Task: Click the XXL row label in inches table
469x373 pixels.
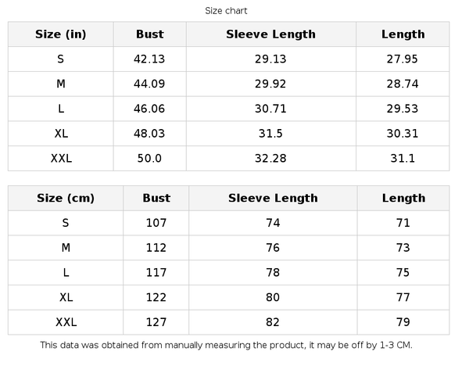Action: coord(61,158)
